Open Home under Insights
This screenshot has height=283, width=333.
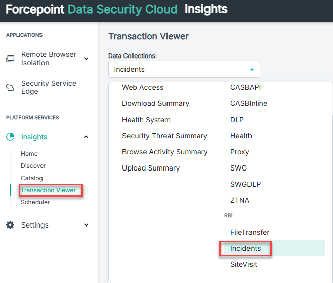coord(29,154)
